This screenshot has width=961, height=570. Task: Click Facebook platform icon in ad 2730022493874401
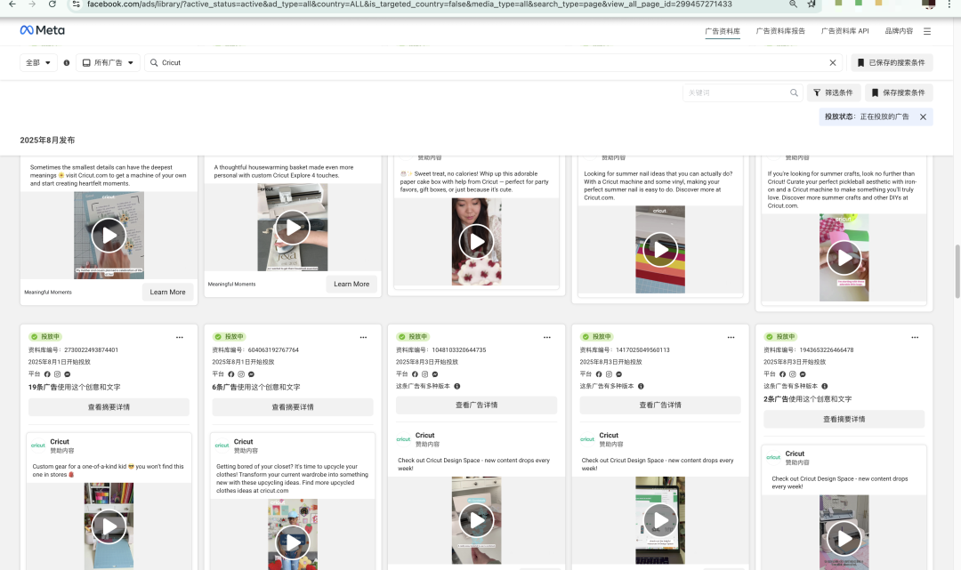(47, 374)
